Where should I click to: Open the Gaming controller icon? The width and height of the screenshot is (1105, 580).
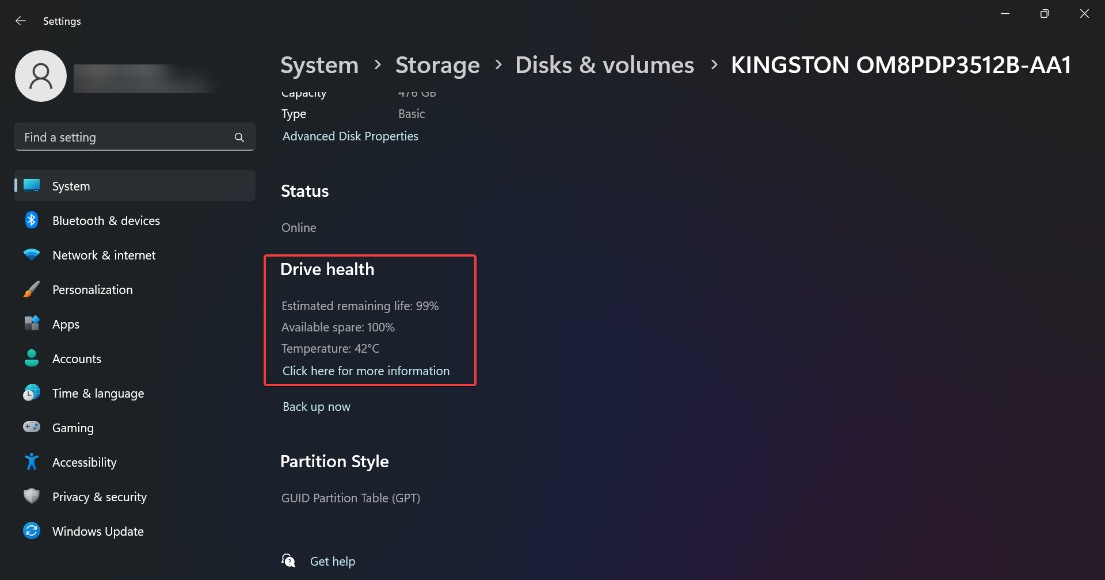click(32, 428)
